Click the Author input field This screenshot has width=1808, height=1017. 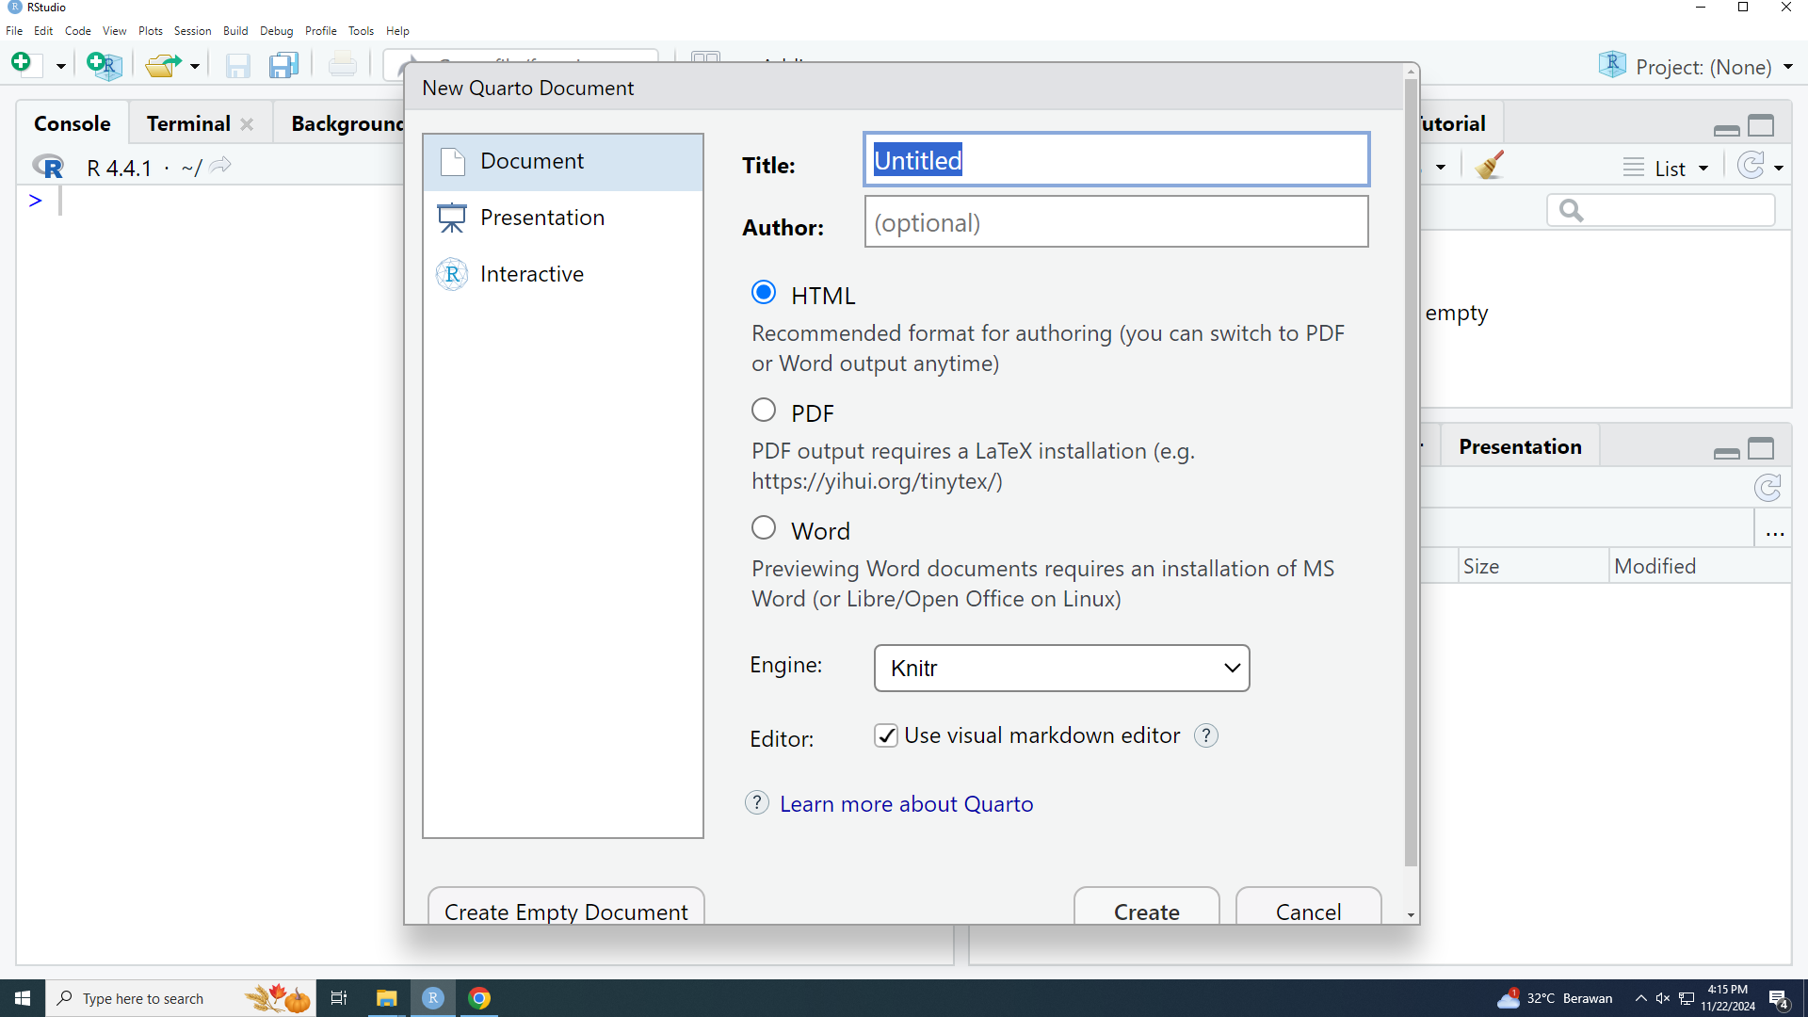click(1116, 222)
